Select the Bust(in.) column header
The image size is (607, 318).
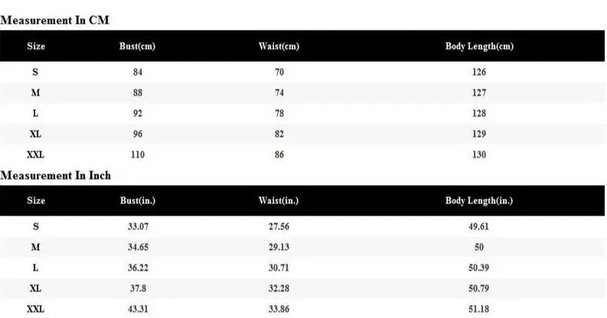click(x=138, y=201)
